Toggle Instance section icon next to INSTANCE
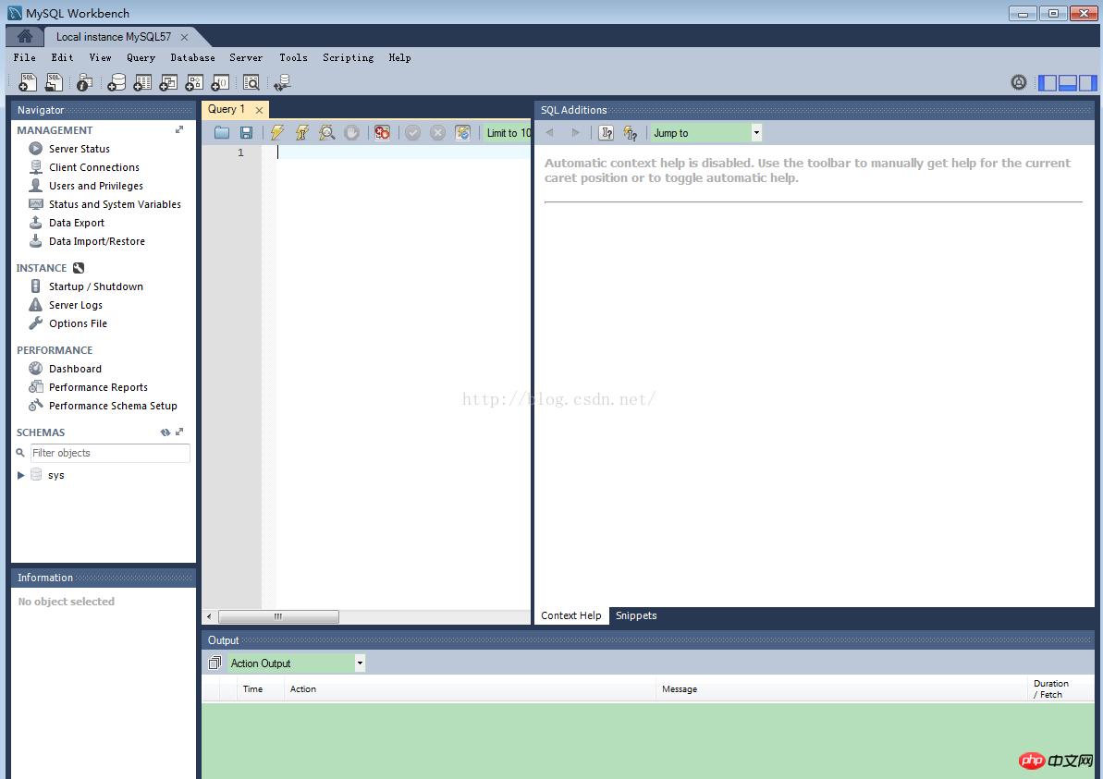The image size is (1103, 779). tap(79, 268)
